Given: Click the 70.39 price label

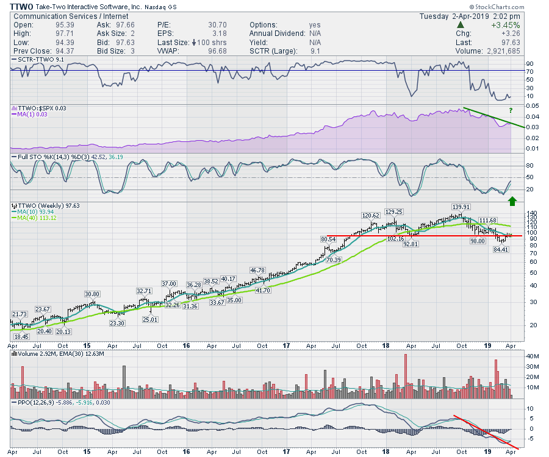Looking at the screenshot, I should pos(333,260).
